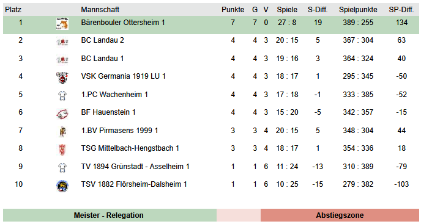Open the Bärenbouler Ottersheim 1 team name
The image size is (421, 224).
pyautogui.click(x=123, y=23)
